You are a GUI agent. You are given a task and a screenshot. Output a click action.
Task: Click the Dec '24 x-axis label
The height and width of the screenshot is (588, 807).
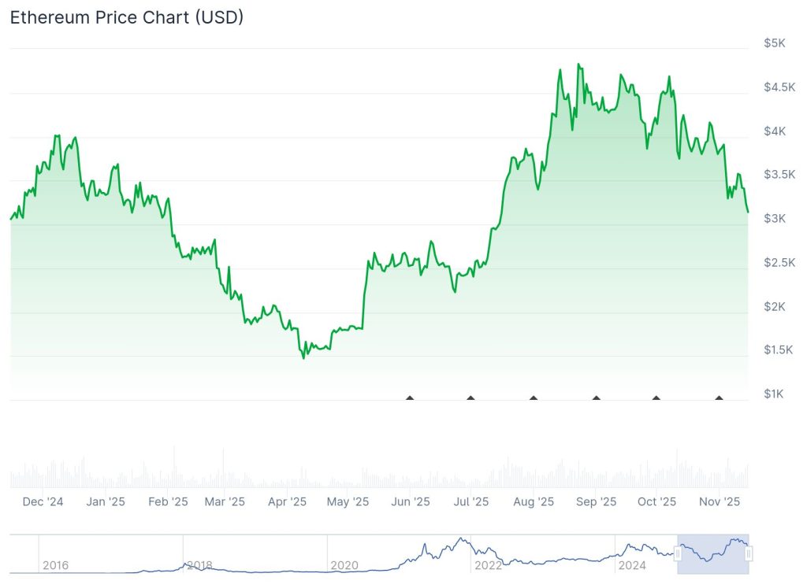coord(43,501)
